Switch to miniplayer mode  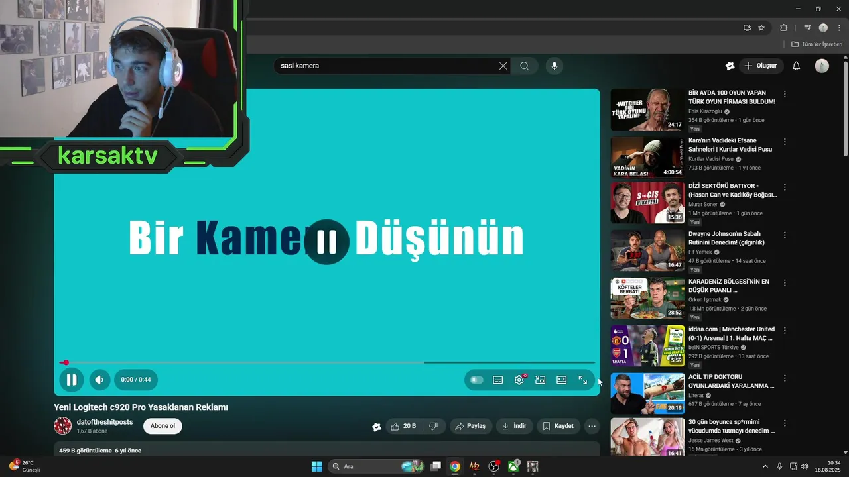[x=541, y=380]
